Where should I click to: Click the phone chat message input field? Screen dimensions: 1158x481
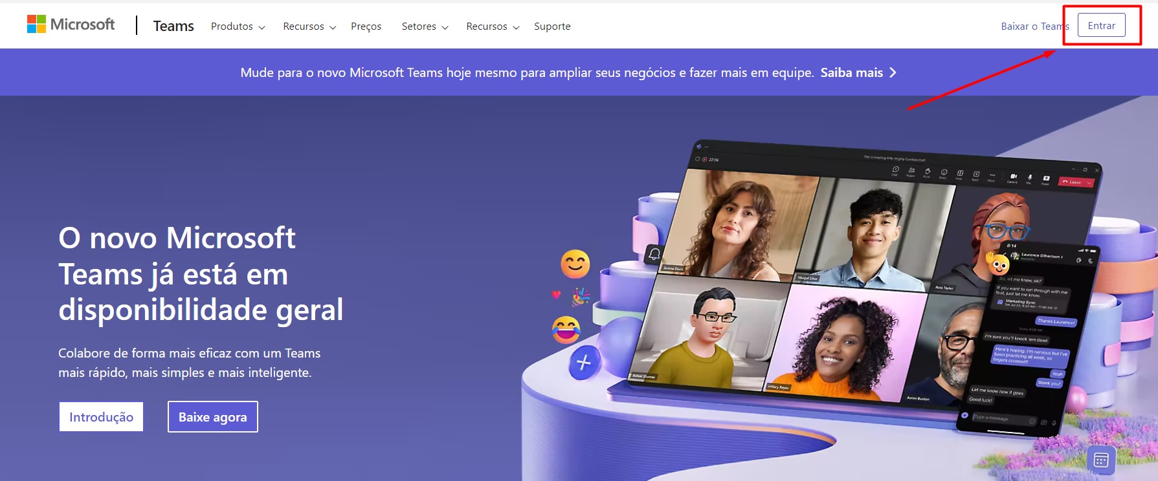pos(1003,419)
